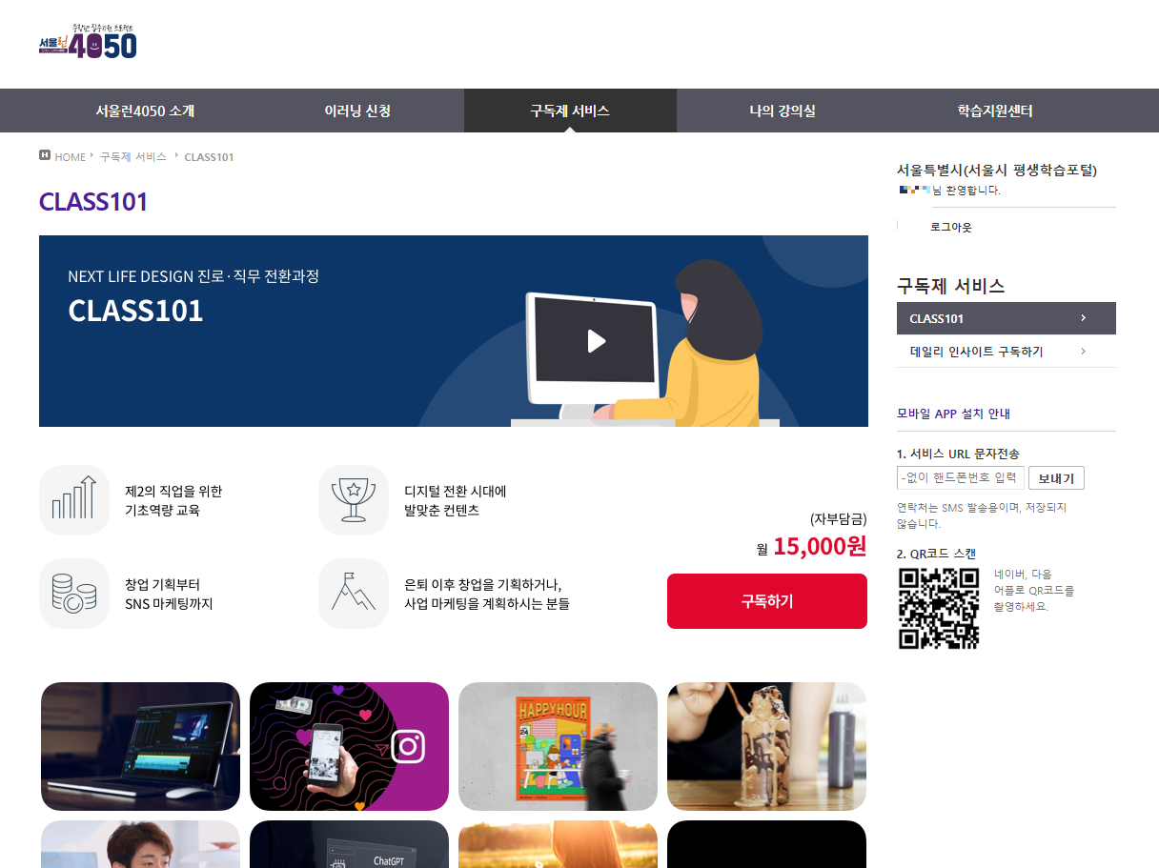Click the 보내기 button
This screenshot has height=868, width=1159.
click(x=1056, y=478)
